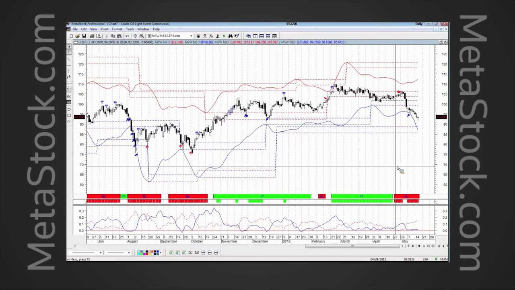Create a new chart with New icon
Screen dimensions: 515x290
tap(71, 36)
